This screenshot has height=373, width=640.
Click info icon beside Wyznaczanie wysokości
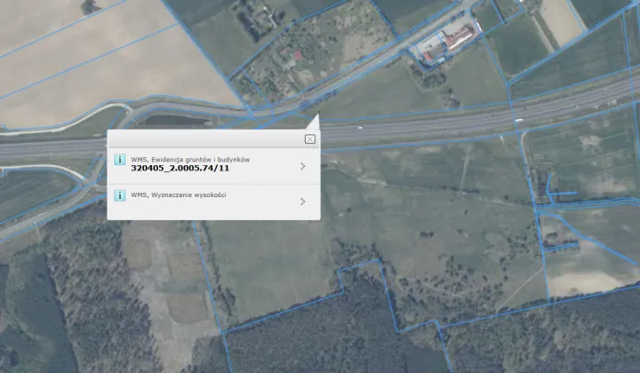(x=120, y=195)
